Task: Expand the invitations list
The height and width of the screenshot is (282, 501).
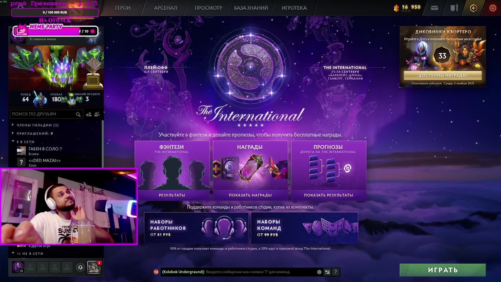Action: (13, 133)
